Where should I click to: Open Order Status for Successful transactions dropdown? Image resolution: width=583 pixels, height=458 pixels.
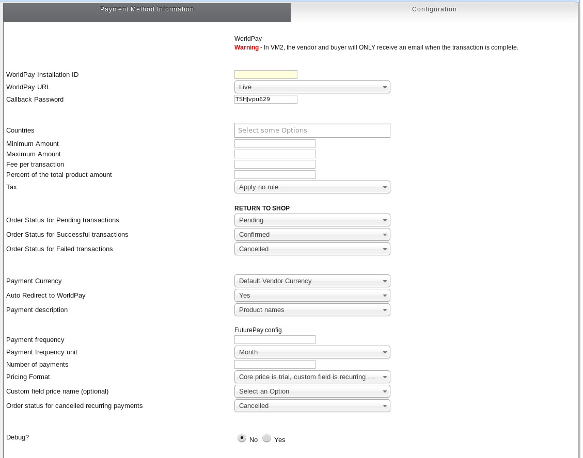click(312, 235)
